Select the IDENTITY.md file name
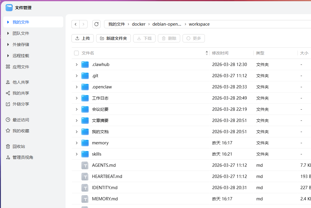311x208 pixels. (x=105, y=188)
